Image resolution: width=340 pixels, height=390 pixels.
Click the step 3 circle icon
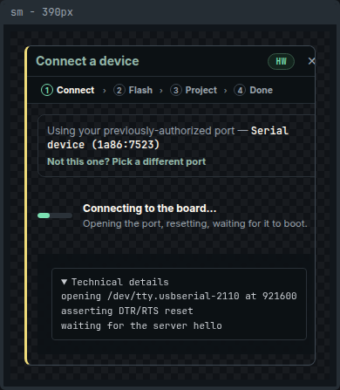[x=176, y=90]
